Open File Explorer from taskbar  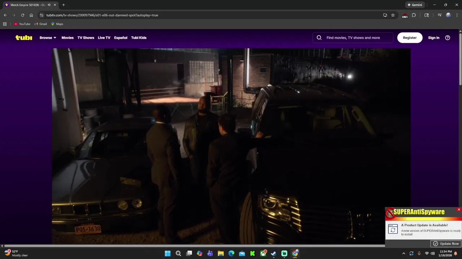[x=221, y=253]
